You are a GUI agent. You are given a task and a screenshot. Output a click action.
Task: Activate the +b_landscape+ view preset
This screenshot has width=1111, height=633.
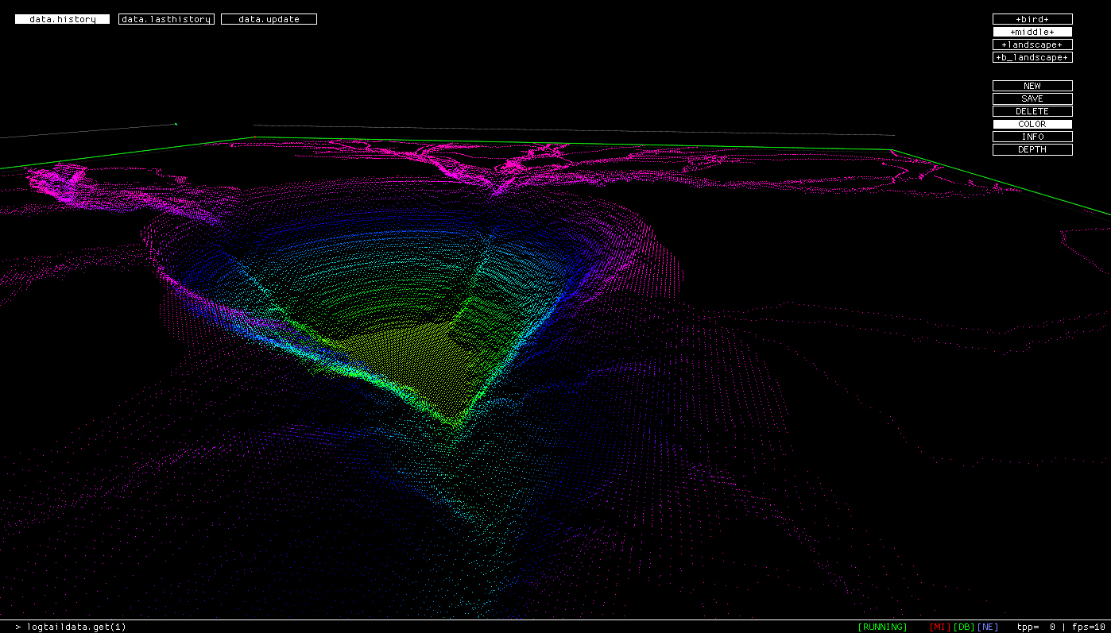1032,57
